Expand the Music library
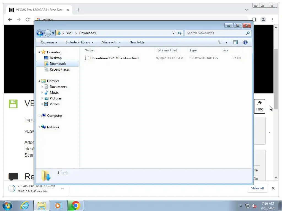282x211 pixels. pos(42,93)
